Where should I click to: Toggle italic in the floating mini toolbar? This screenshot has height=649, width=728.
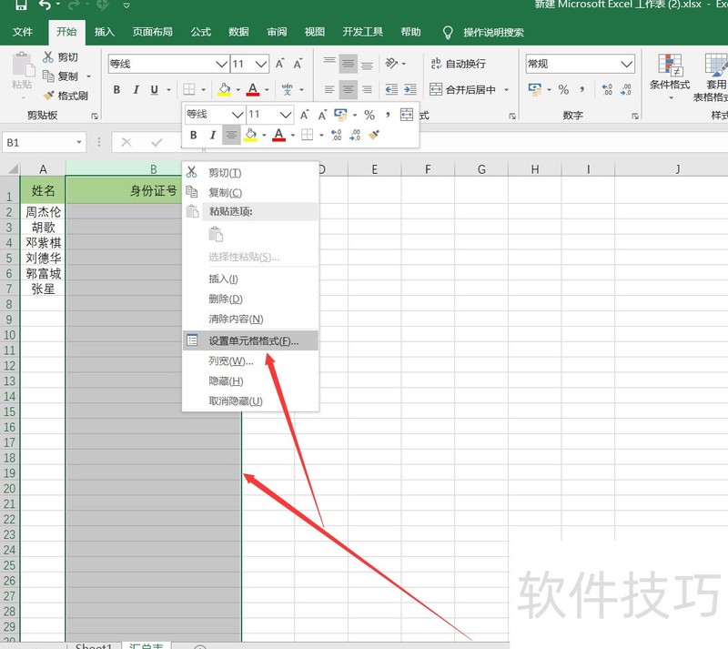click(x=213, y=135)
